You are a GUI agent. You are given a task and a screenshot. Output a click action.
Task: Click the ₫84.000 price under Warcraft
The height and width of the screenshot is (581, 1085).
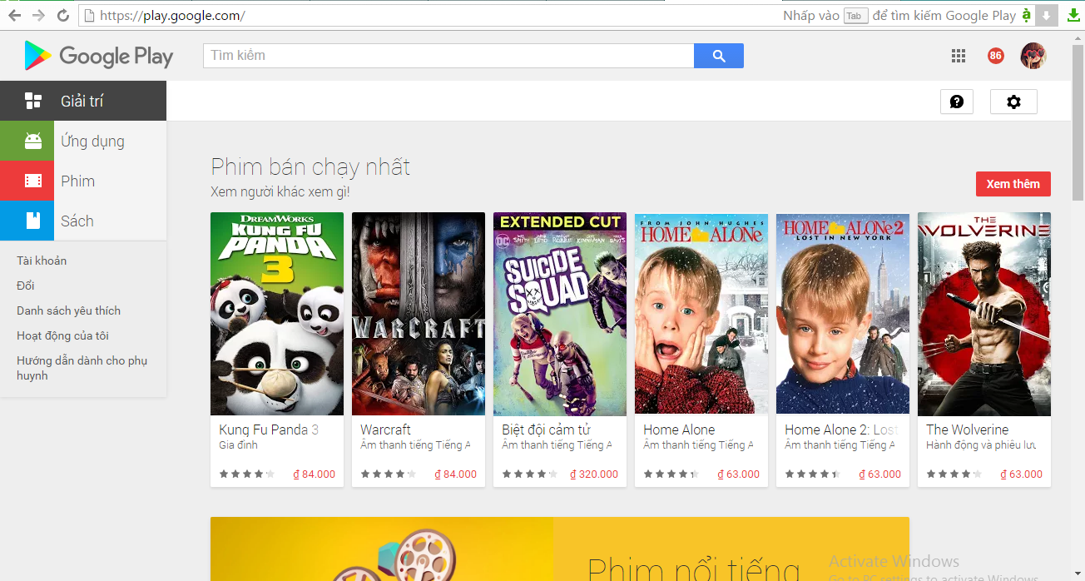coord(456,474)
